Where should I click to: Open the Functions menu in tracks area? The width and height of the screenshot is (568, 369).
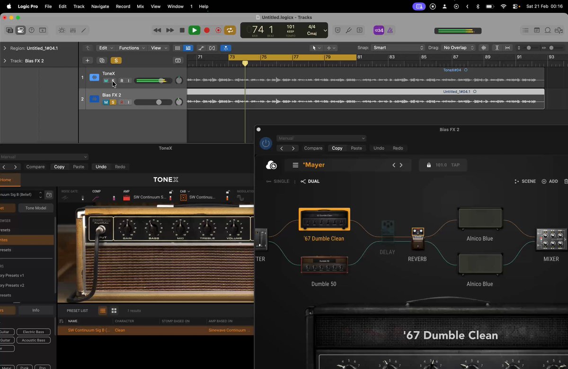[x=132, y=48]
